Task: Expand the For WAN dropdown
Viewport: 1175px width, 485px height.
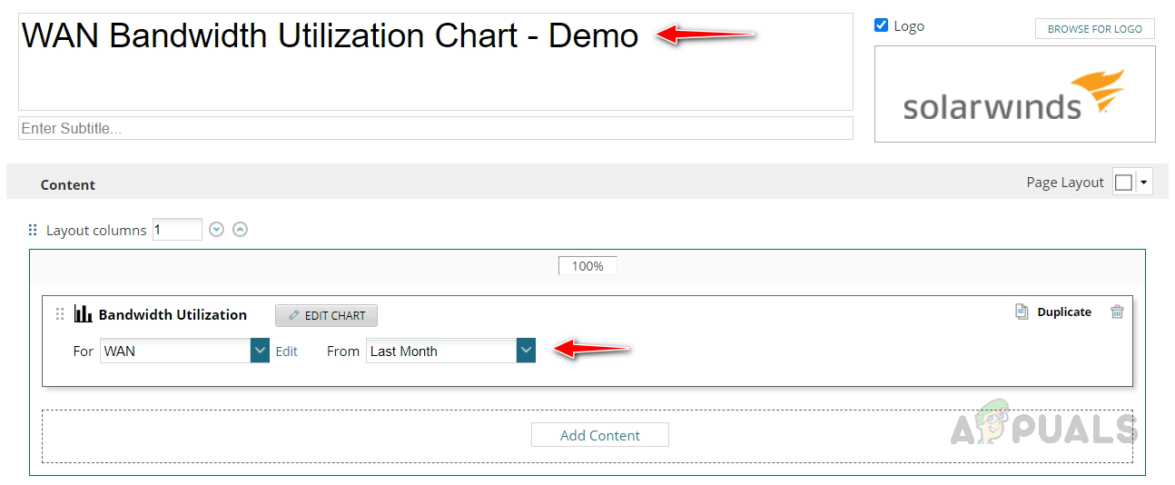Action: (x=261, y=351)
